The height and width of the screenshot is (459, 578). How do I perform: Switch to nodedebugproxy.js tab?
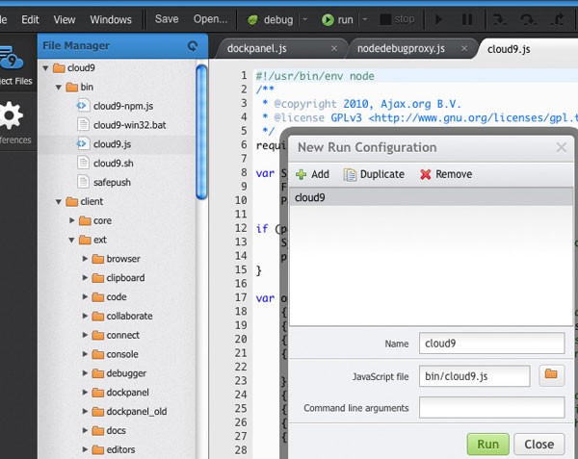(401, 48)
